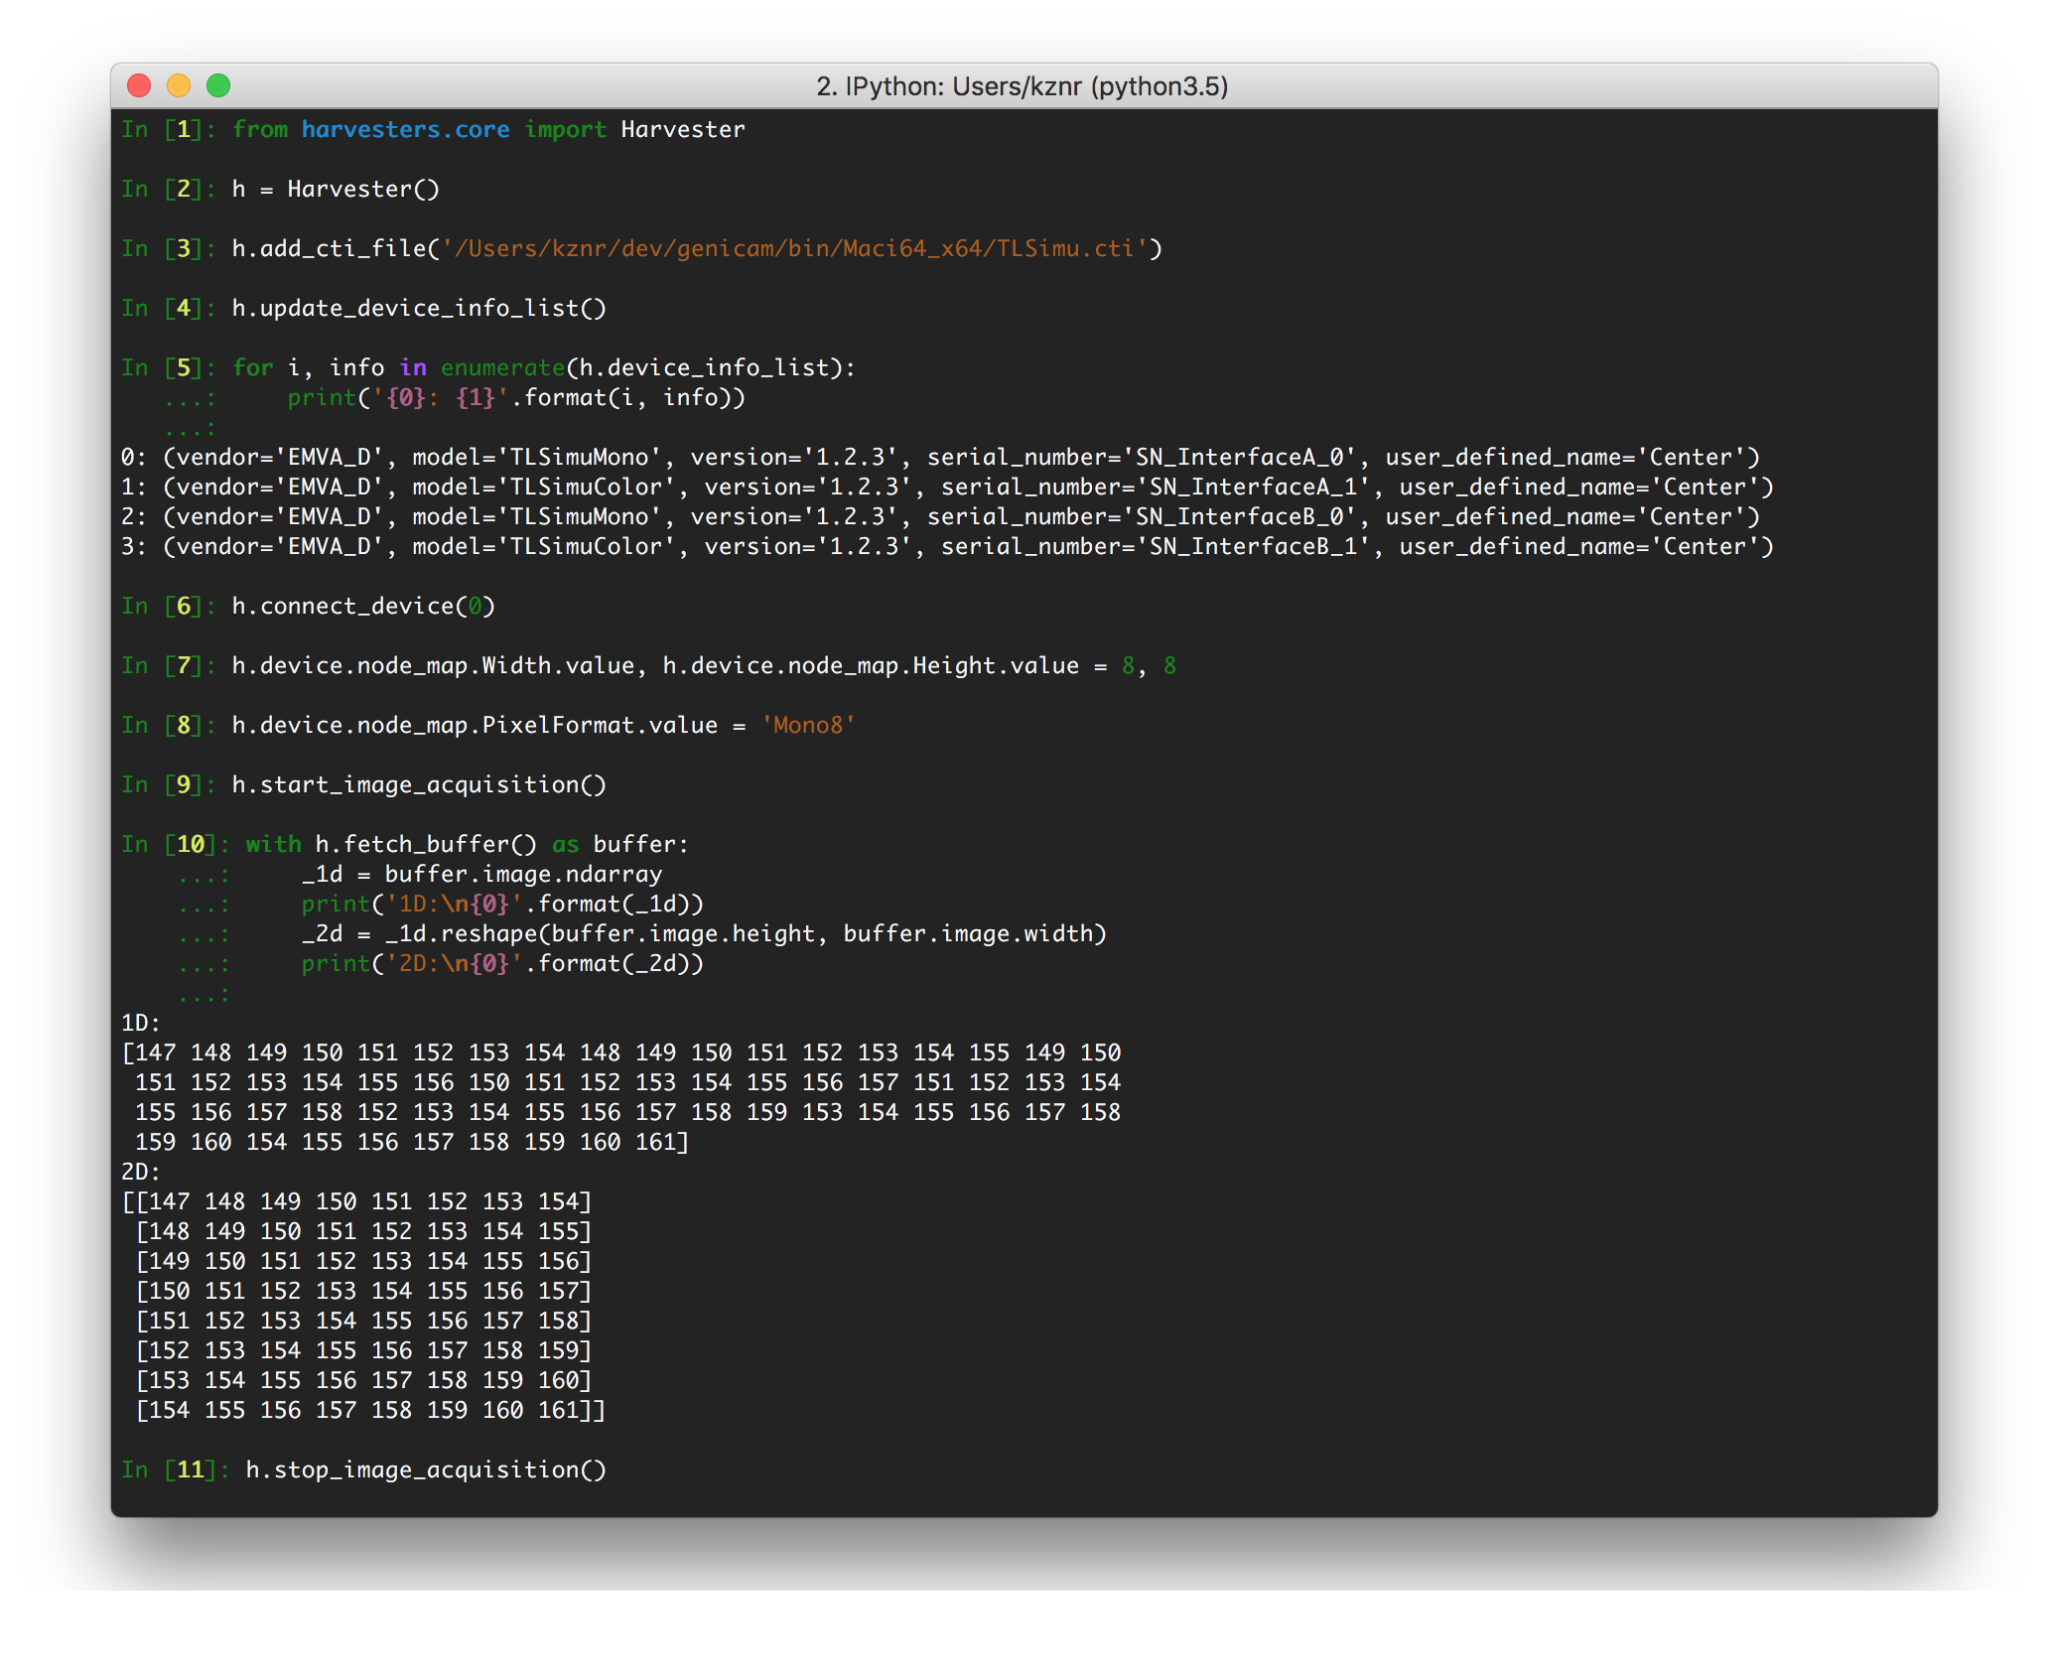Click the print('{0}: {1}'.format(i, info)) line
This screenshot has height=1676, width=2049.
point(516,398)
